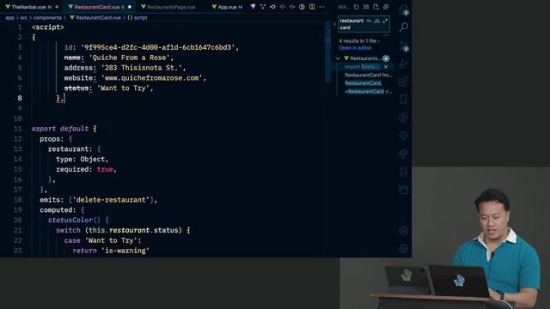550x309 pixels.
Task: Click the mobile device icon in activity bar
Action: point(404,172)
